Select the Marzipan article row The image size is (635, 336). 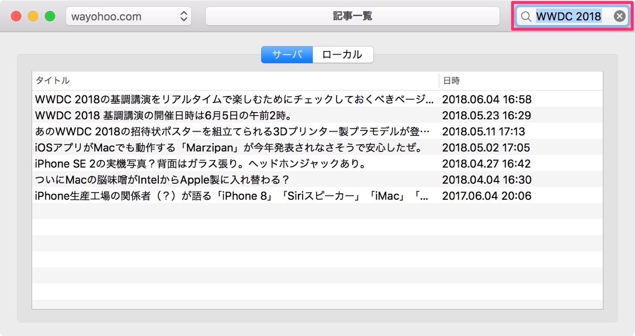(x=317, y=147)
